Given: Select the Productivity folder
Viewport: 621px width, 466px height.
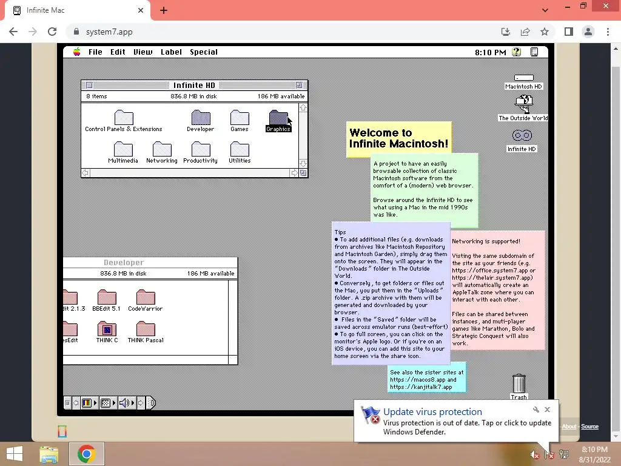Looking at the screenshot, I should [201, 149].
